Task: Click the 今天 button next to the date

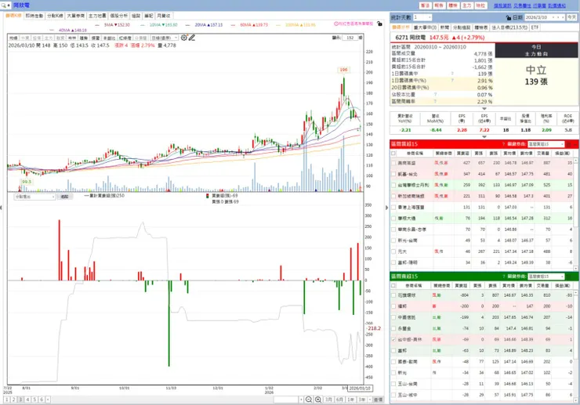Action: click(x=572, y=17)
